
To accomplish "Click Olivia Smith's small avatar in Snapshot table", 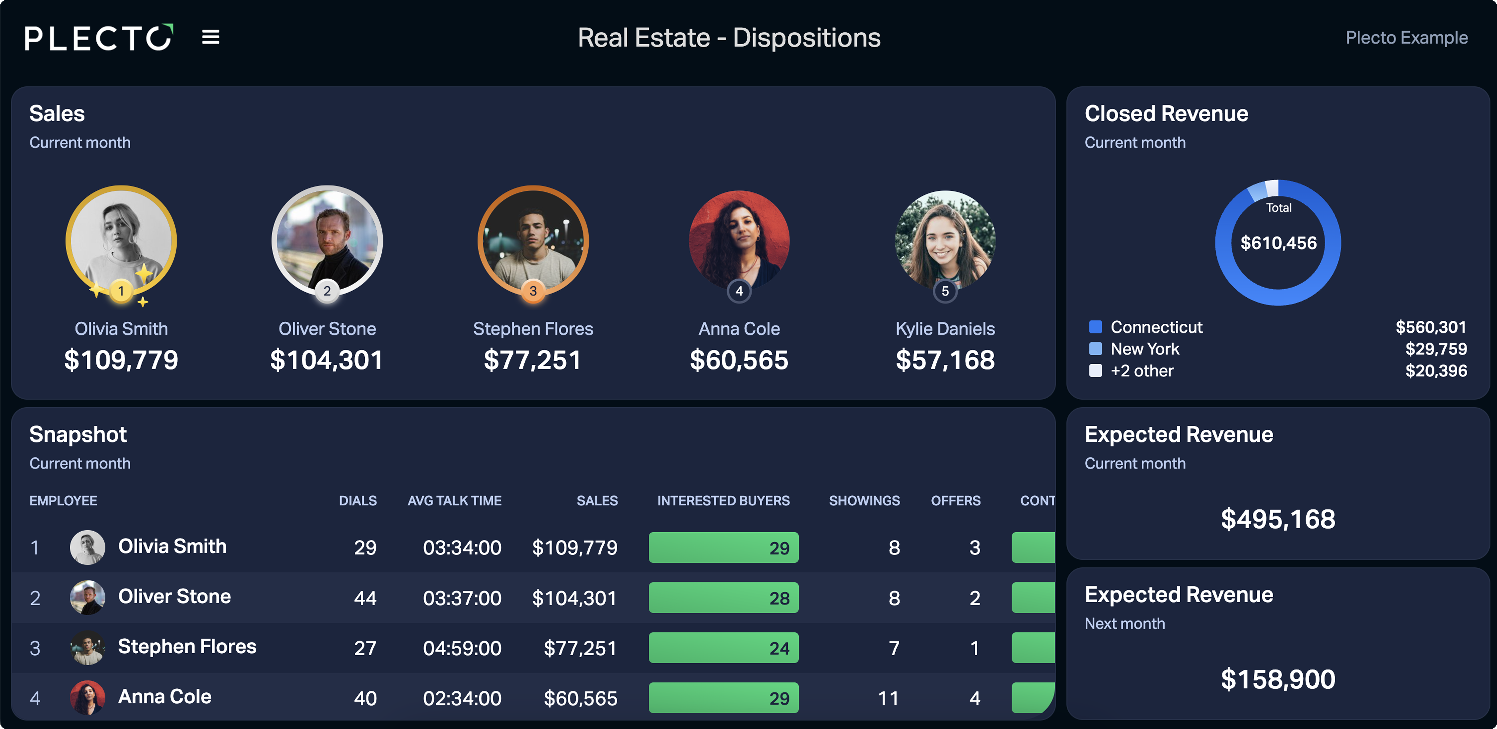I will point(87,547).
